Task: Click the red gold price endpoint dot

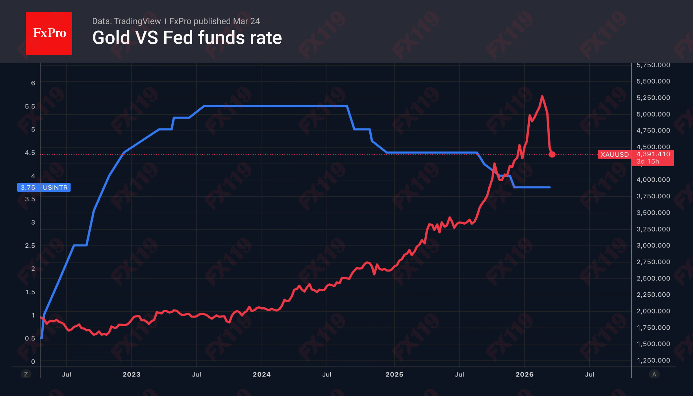Action: tap(552, 154)
